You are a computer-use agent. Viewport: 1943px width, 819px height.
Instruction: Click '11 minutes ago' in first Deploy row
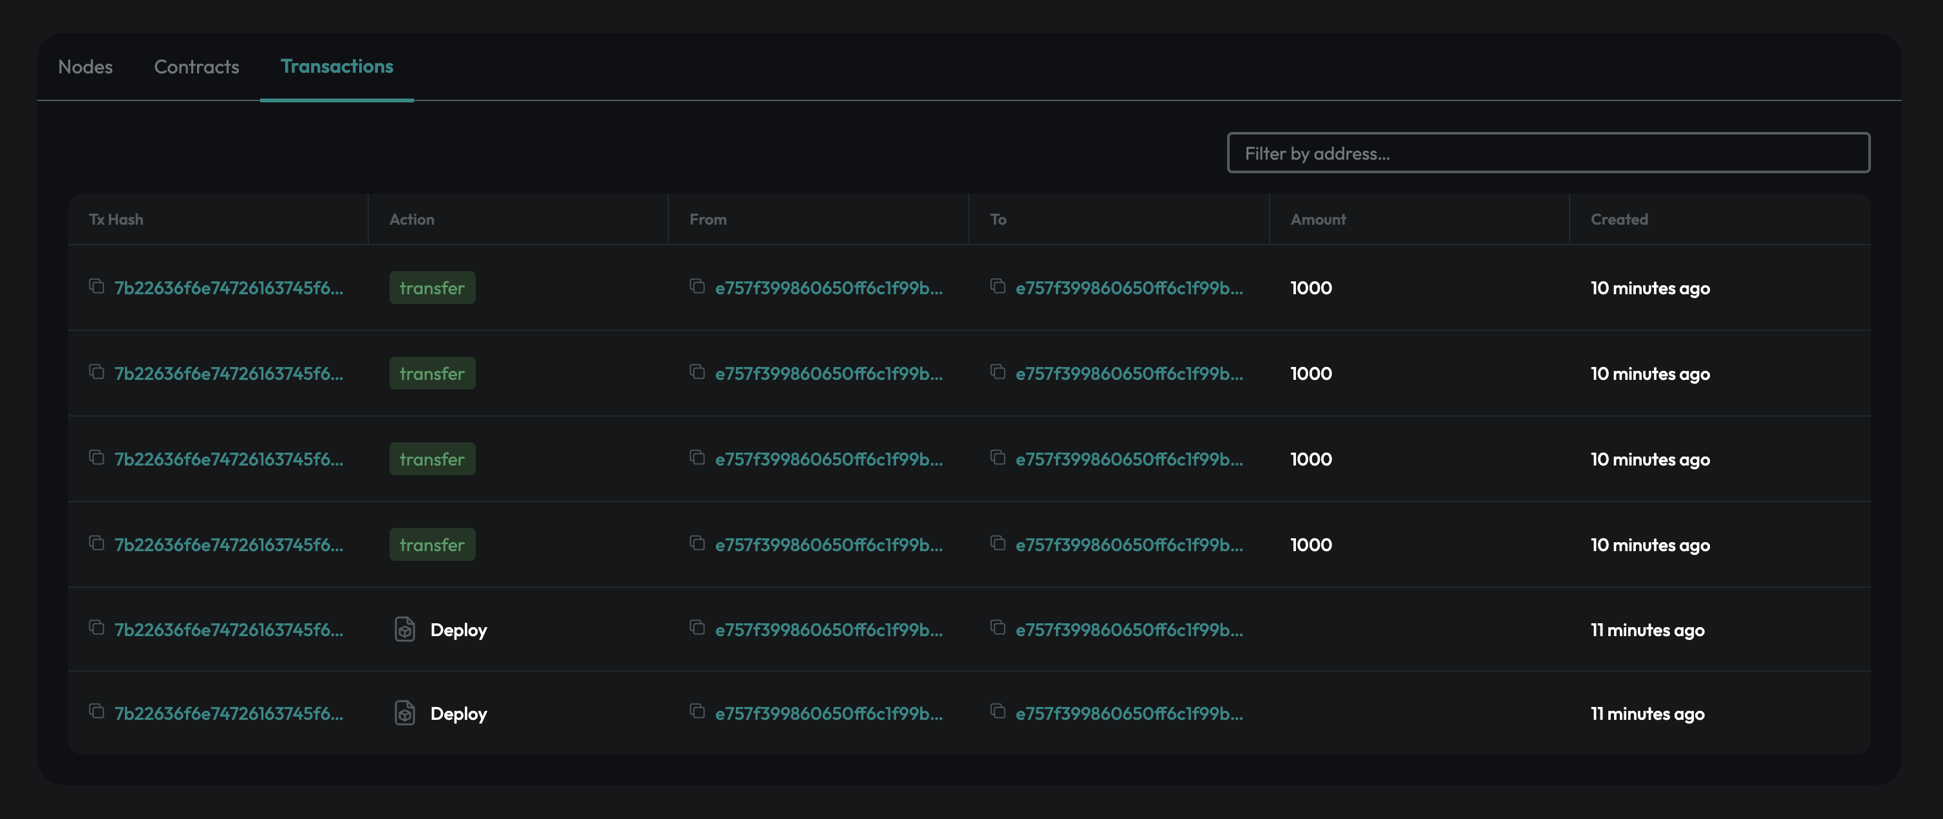(x=1647, y=630)
